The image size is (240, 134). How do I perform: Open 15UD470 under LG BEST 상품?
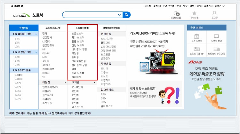tap(18, 75)
